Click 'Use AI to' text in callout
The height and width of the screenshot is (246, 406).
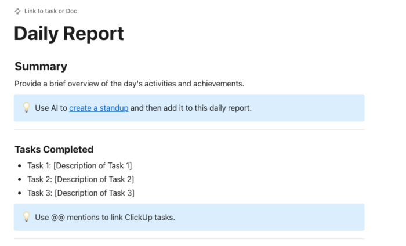pyautogui.click(x=51, y=108)
